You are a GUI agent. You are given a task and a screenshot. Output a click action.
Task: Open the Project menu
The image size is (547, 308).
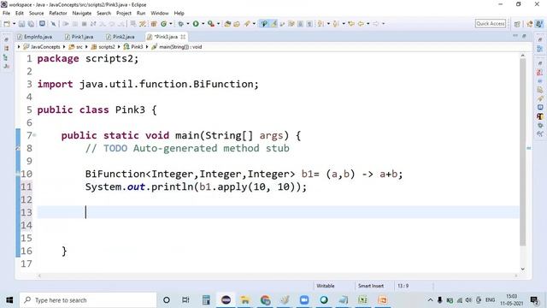click(124, 13)
